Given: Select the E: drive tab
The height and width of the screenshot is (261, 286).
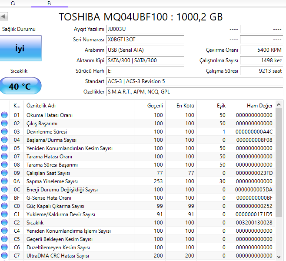Looking at the screenshot, I should coord(50,3).
